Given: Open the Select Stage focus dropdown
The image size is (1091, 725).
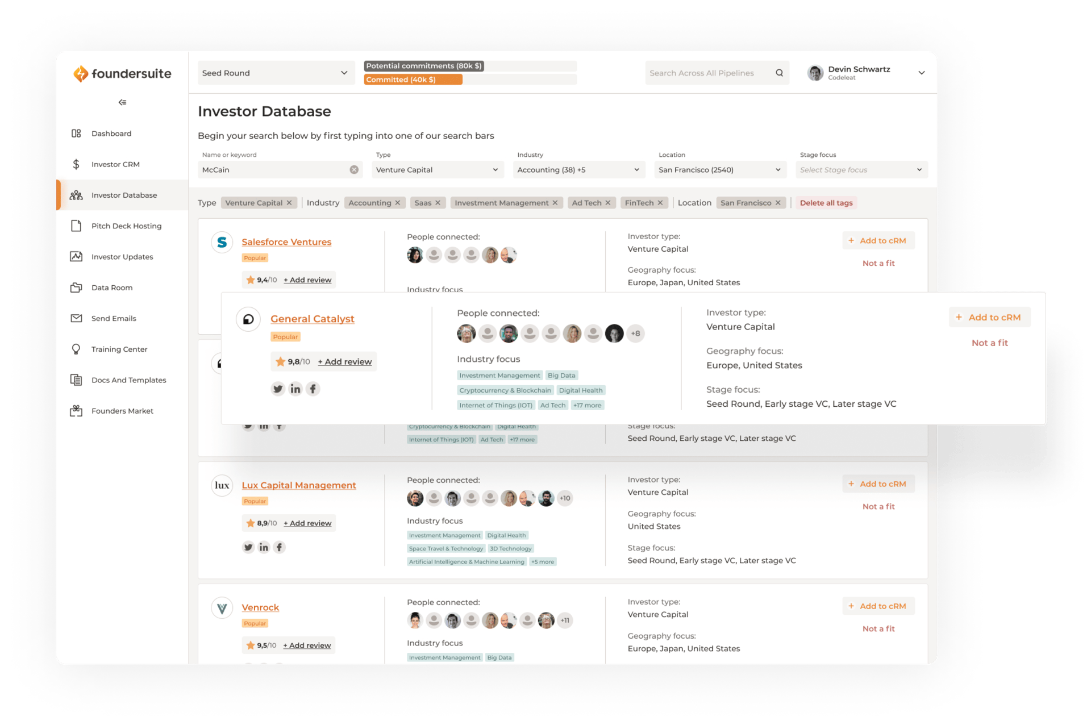Looking at the screenshot, I should (861, 170).
